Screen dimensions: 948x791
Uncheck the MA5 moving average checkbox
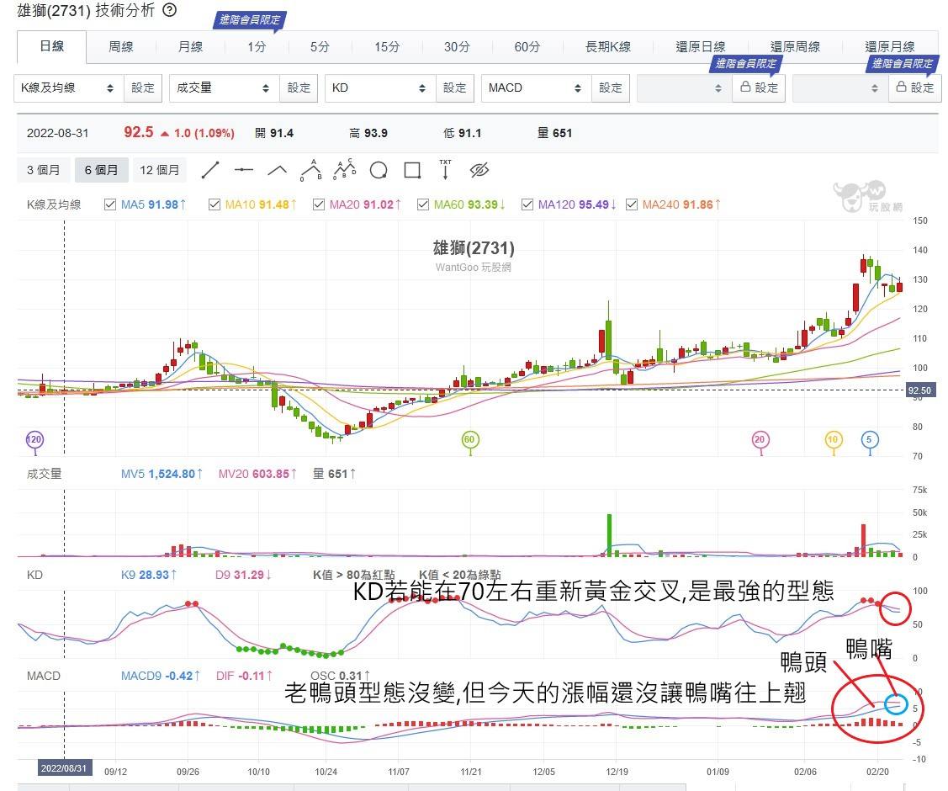[110, 204]
